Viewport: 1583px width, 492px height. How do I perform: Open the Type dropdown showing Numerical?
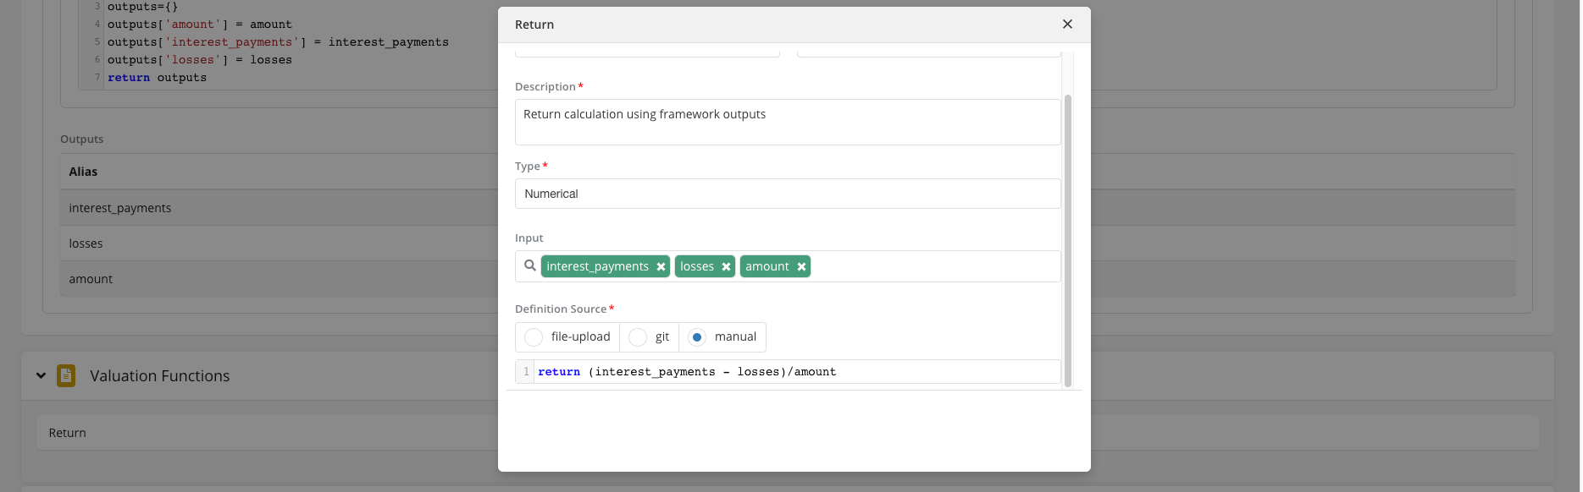pyautogui.click(x=787, y=194)
